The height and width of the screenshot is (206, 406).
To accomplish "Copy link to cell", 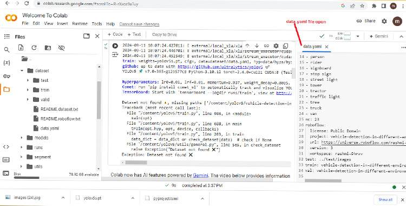I will tap(266, 46).
